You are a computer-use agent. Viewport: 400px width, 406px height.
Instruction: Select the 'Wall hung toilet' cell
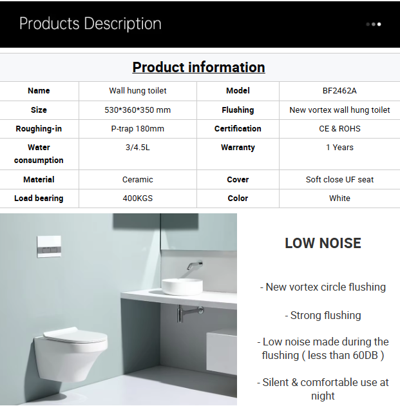tap(138, 91)
